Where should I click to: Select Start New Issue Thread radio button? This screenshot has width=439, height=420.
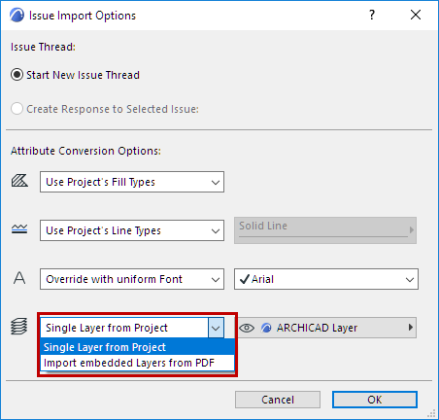[17, 75]
